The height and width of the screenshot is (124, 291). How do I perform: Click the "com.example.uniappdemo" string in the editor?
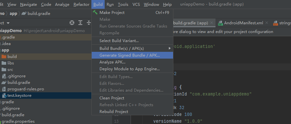[220, 94]
